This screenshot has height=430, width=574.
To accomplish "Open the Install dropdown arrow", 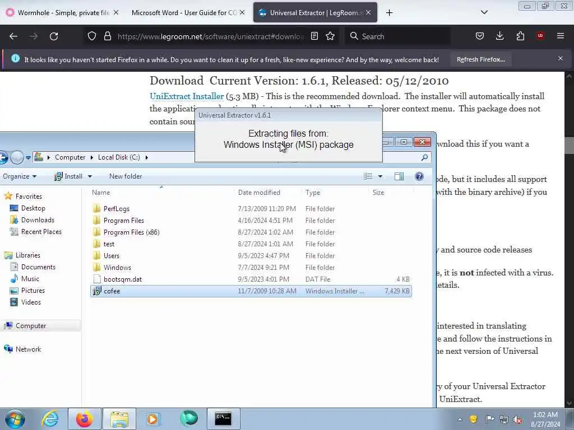I will point(90,176).
